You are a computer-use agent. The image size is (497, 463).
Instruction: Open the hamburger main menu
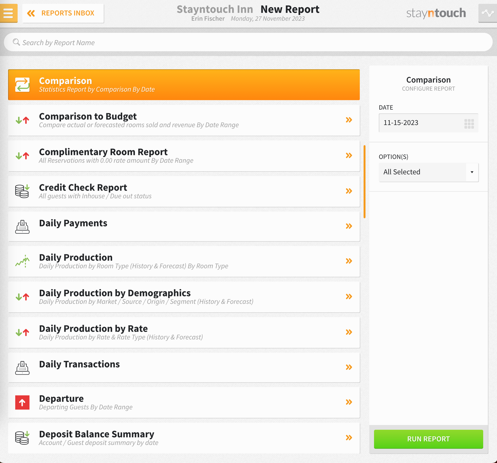click(x=8, y=13)
